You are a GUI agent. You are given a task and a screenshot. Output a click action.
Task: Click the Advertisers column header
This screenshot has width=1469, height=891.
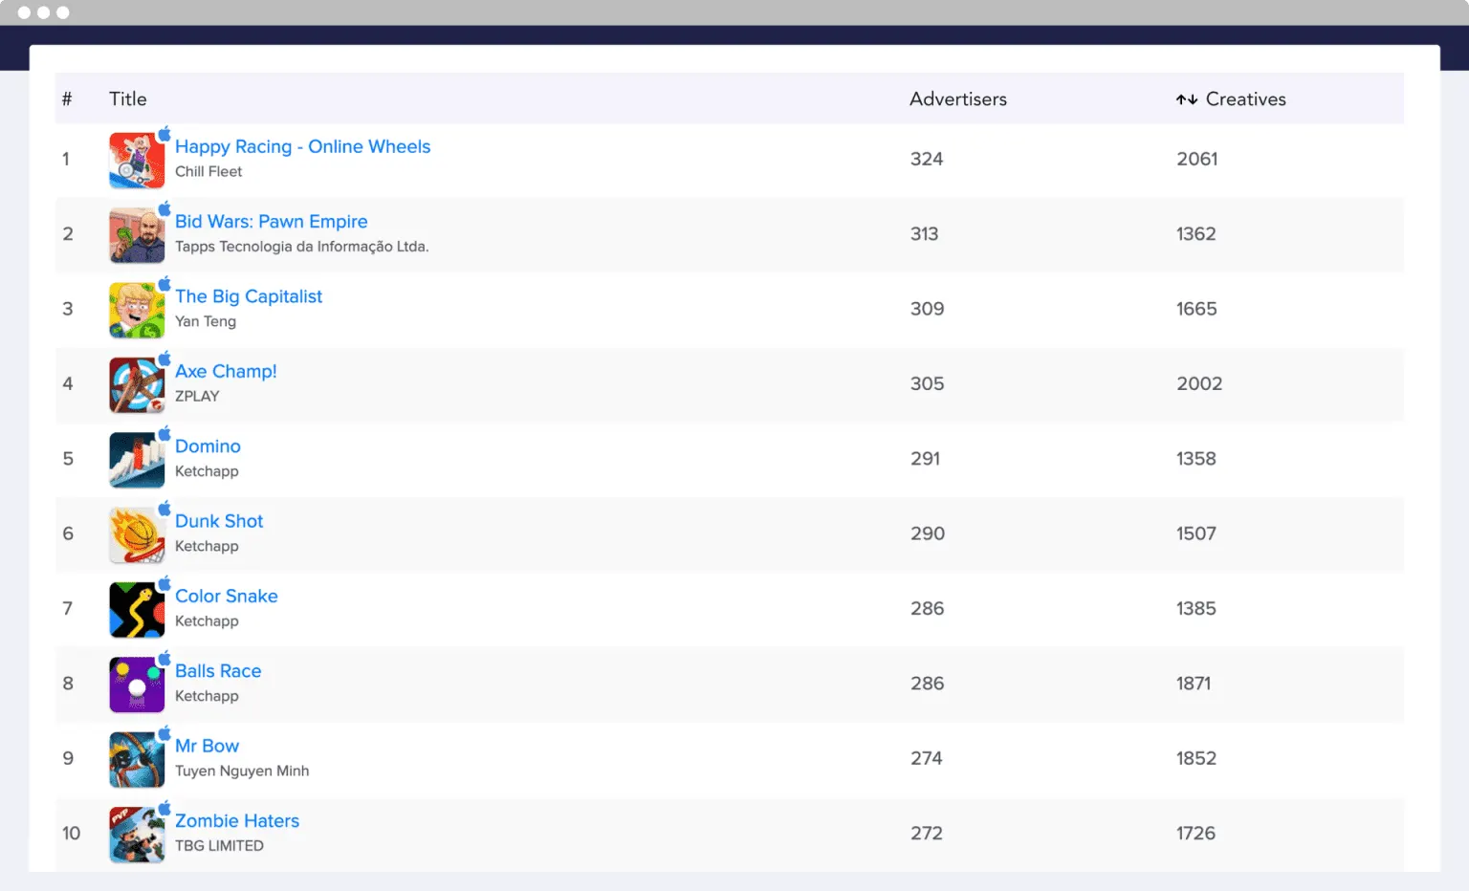958,99
